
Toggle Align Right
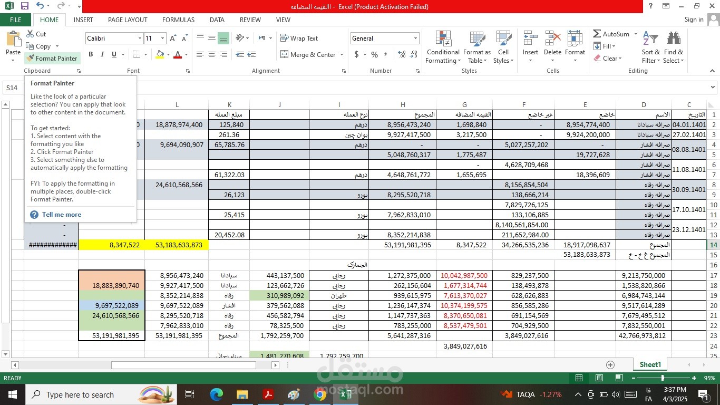(x=223, y=54)
